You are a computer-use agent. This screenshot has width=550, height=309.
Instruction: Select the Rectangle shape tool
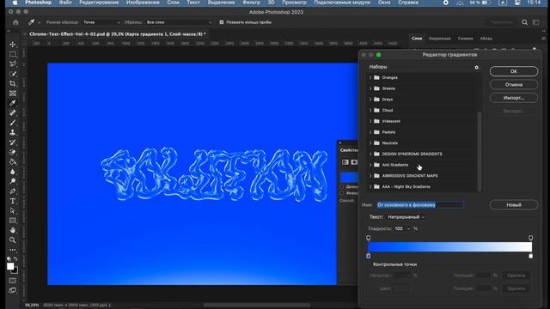pyautogui.click(x=13, y=221)
